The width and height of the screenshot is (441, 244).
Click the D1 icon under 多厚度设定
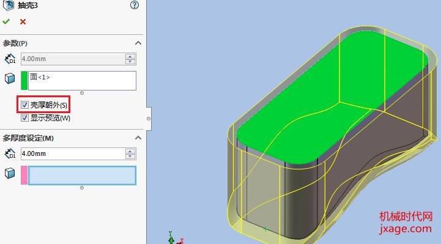pyautogui.click(x=10, y=153)
